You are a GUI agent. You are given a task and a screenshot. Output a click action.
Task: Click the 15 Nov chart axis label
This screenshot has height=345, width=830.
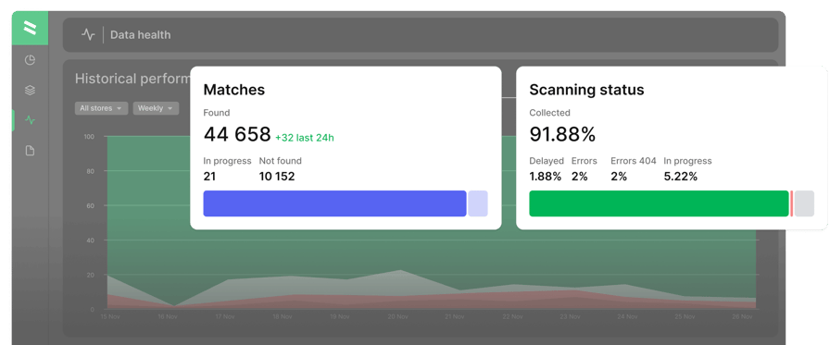point(110,317)
